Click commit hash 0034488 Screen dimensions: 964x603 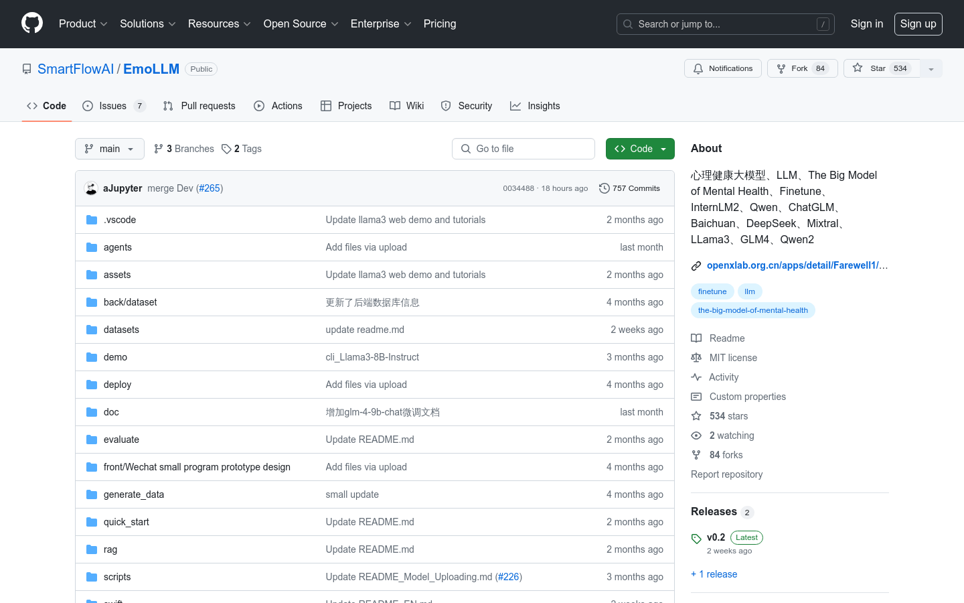click(518, 188)
